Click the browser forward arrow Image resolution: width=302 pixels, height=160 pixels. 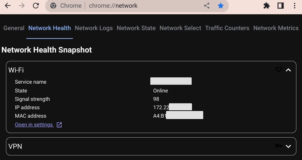[x=22, y=6]
